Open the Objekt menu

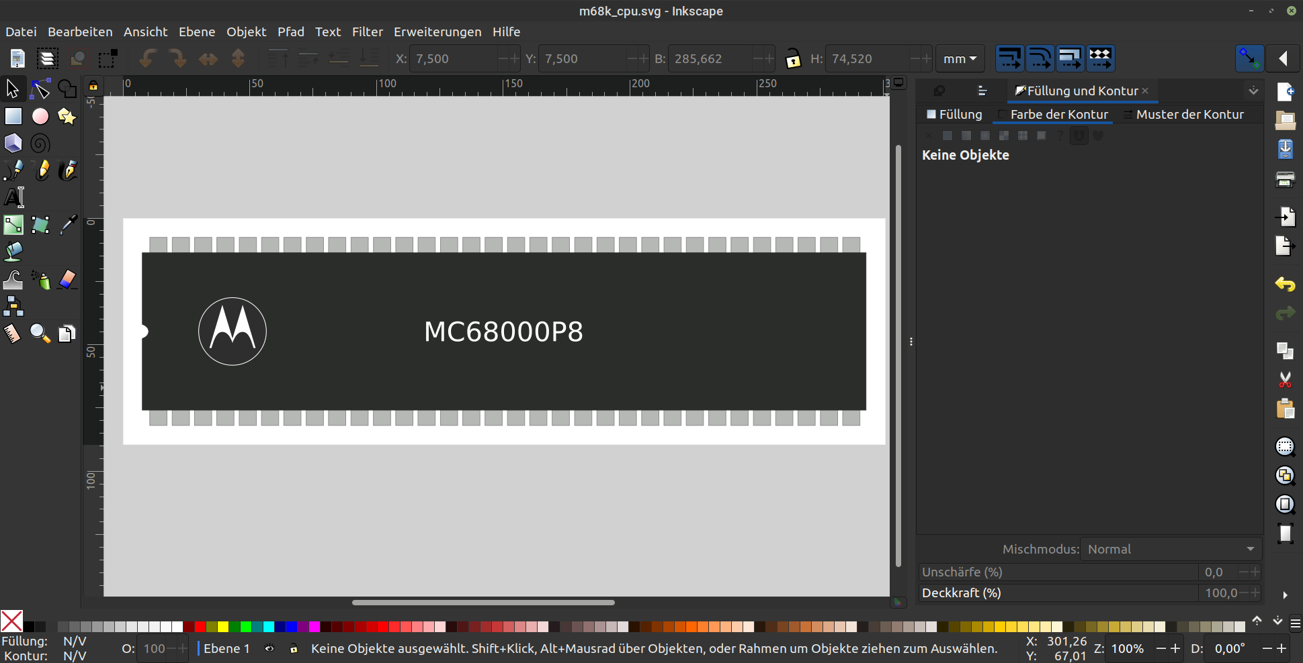point(246,32)
